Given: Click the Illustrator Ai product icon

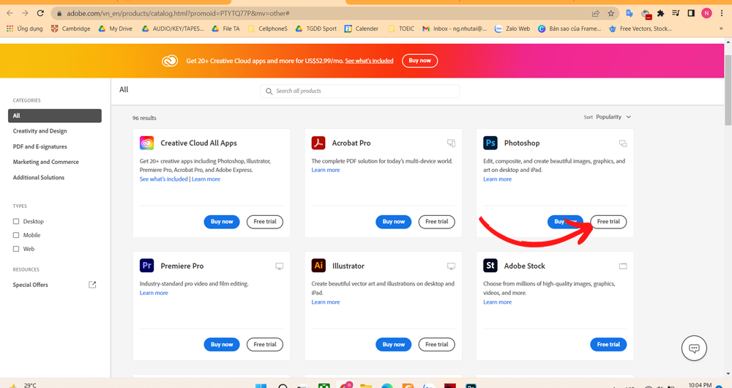Looking at the screenshot, I should tap(318, 266).
